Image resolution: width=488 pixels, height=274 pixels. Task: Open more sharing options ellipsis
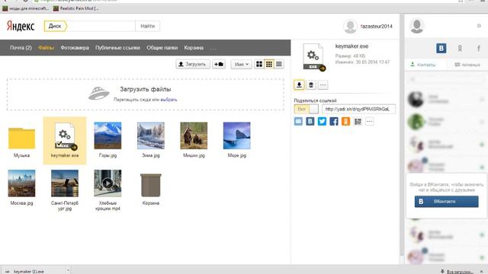coord(369,122)
